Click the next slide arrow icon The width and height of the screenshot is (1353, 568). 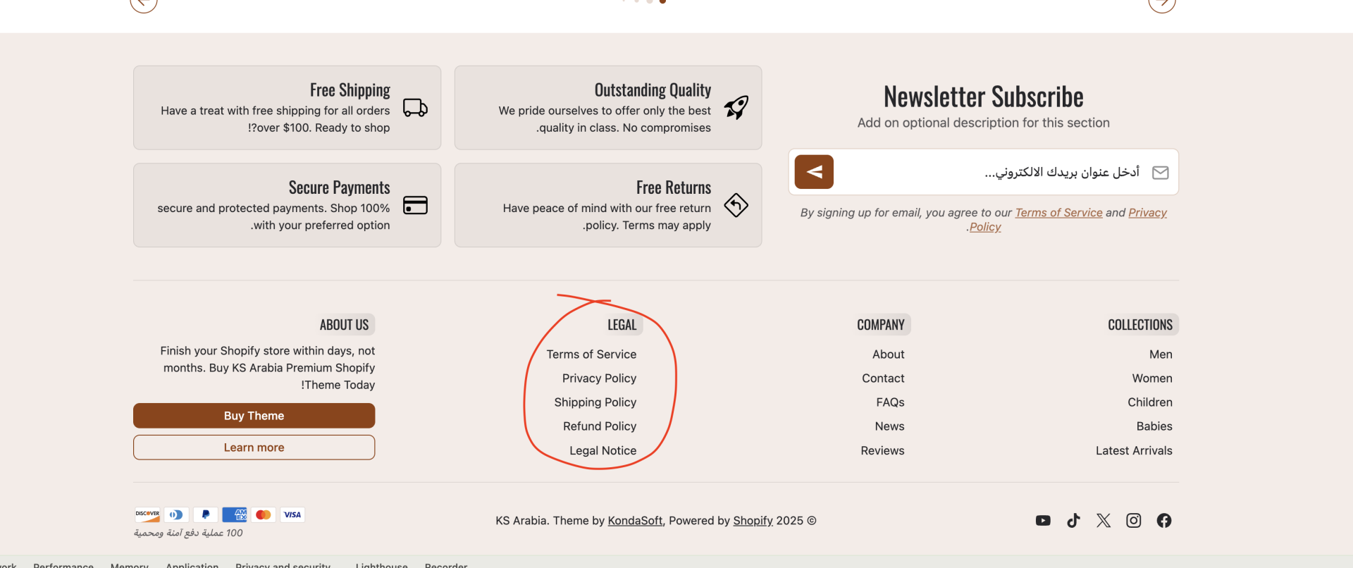(1162, 4)
